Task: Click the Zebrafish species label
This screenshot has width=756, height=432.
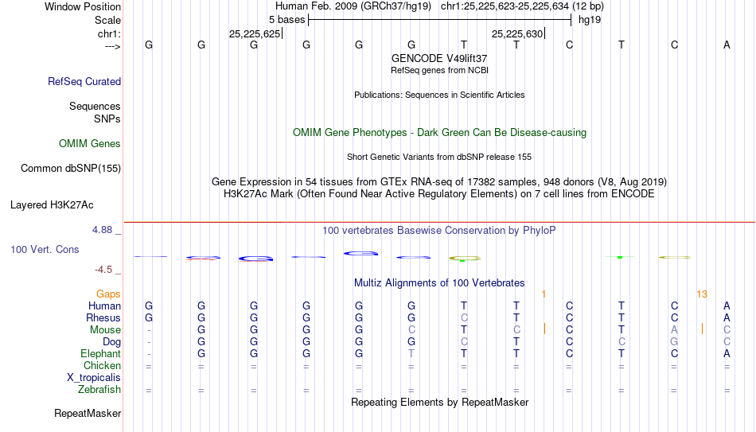Action: [99, 389]
